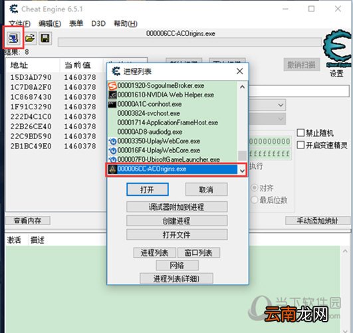Screen dimensions: 353x333
Task: Click the 激活 column header
Action: point(14,240)
